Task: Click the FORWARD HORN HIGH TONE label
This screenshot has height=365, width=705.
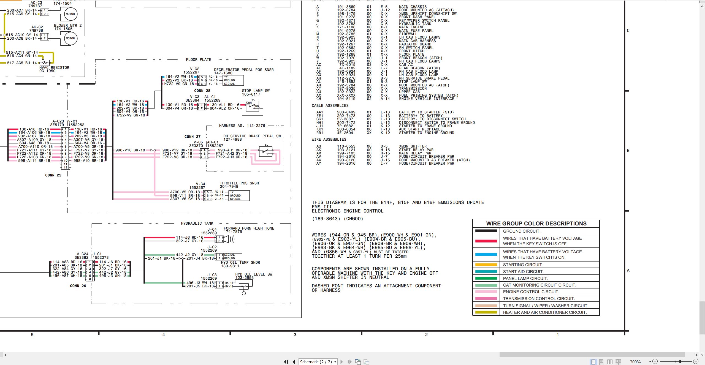Action: pyautogui.click(x=249, y=228)
